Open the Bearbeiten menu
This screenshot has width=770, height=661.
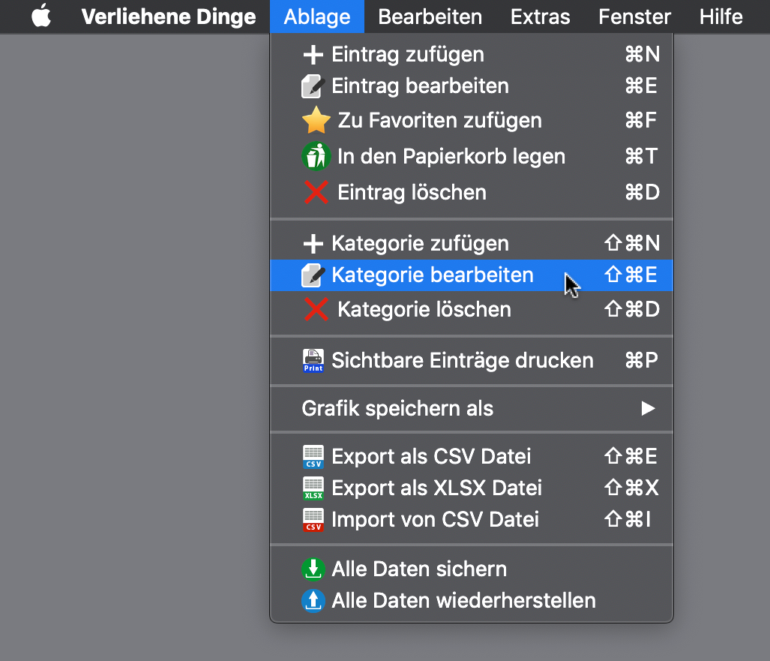pyautogui.click(x=430, y=17)
